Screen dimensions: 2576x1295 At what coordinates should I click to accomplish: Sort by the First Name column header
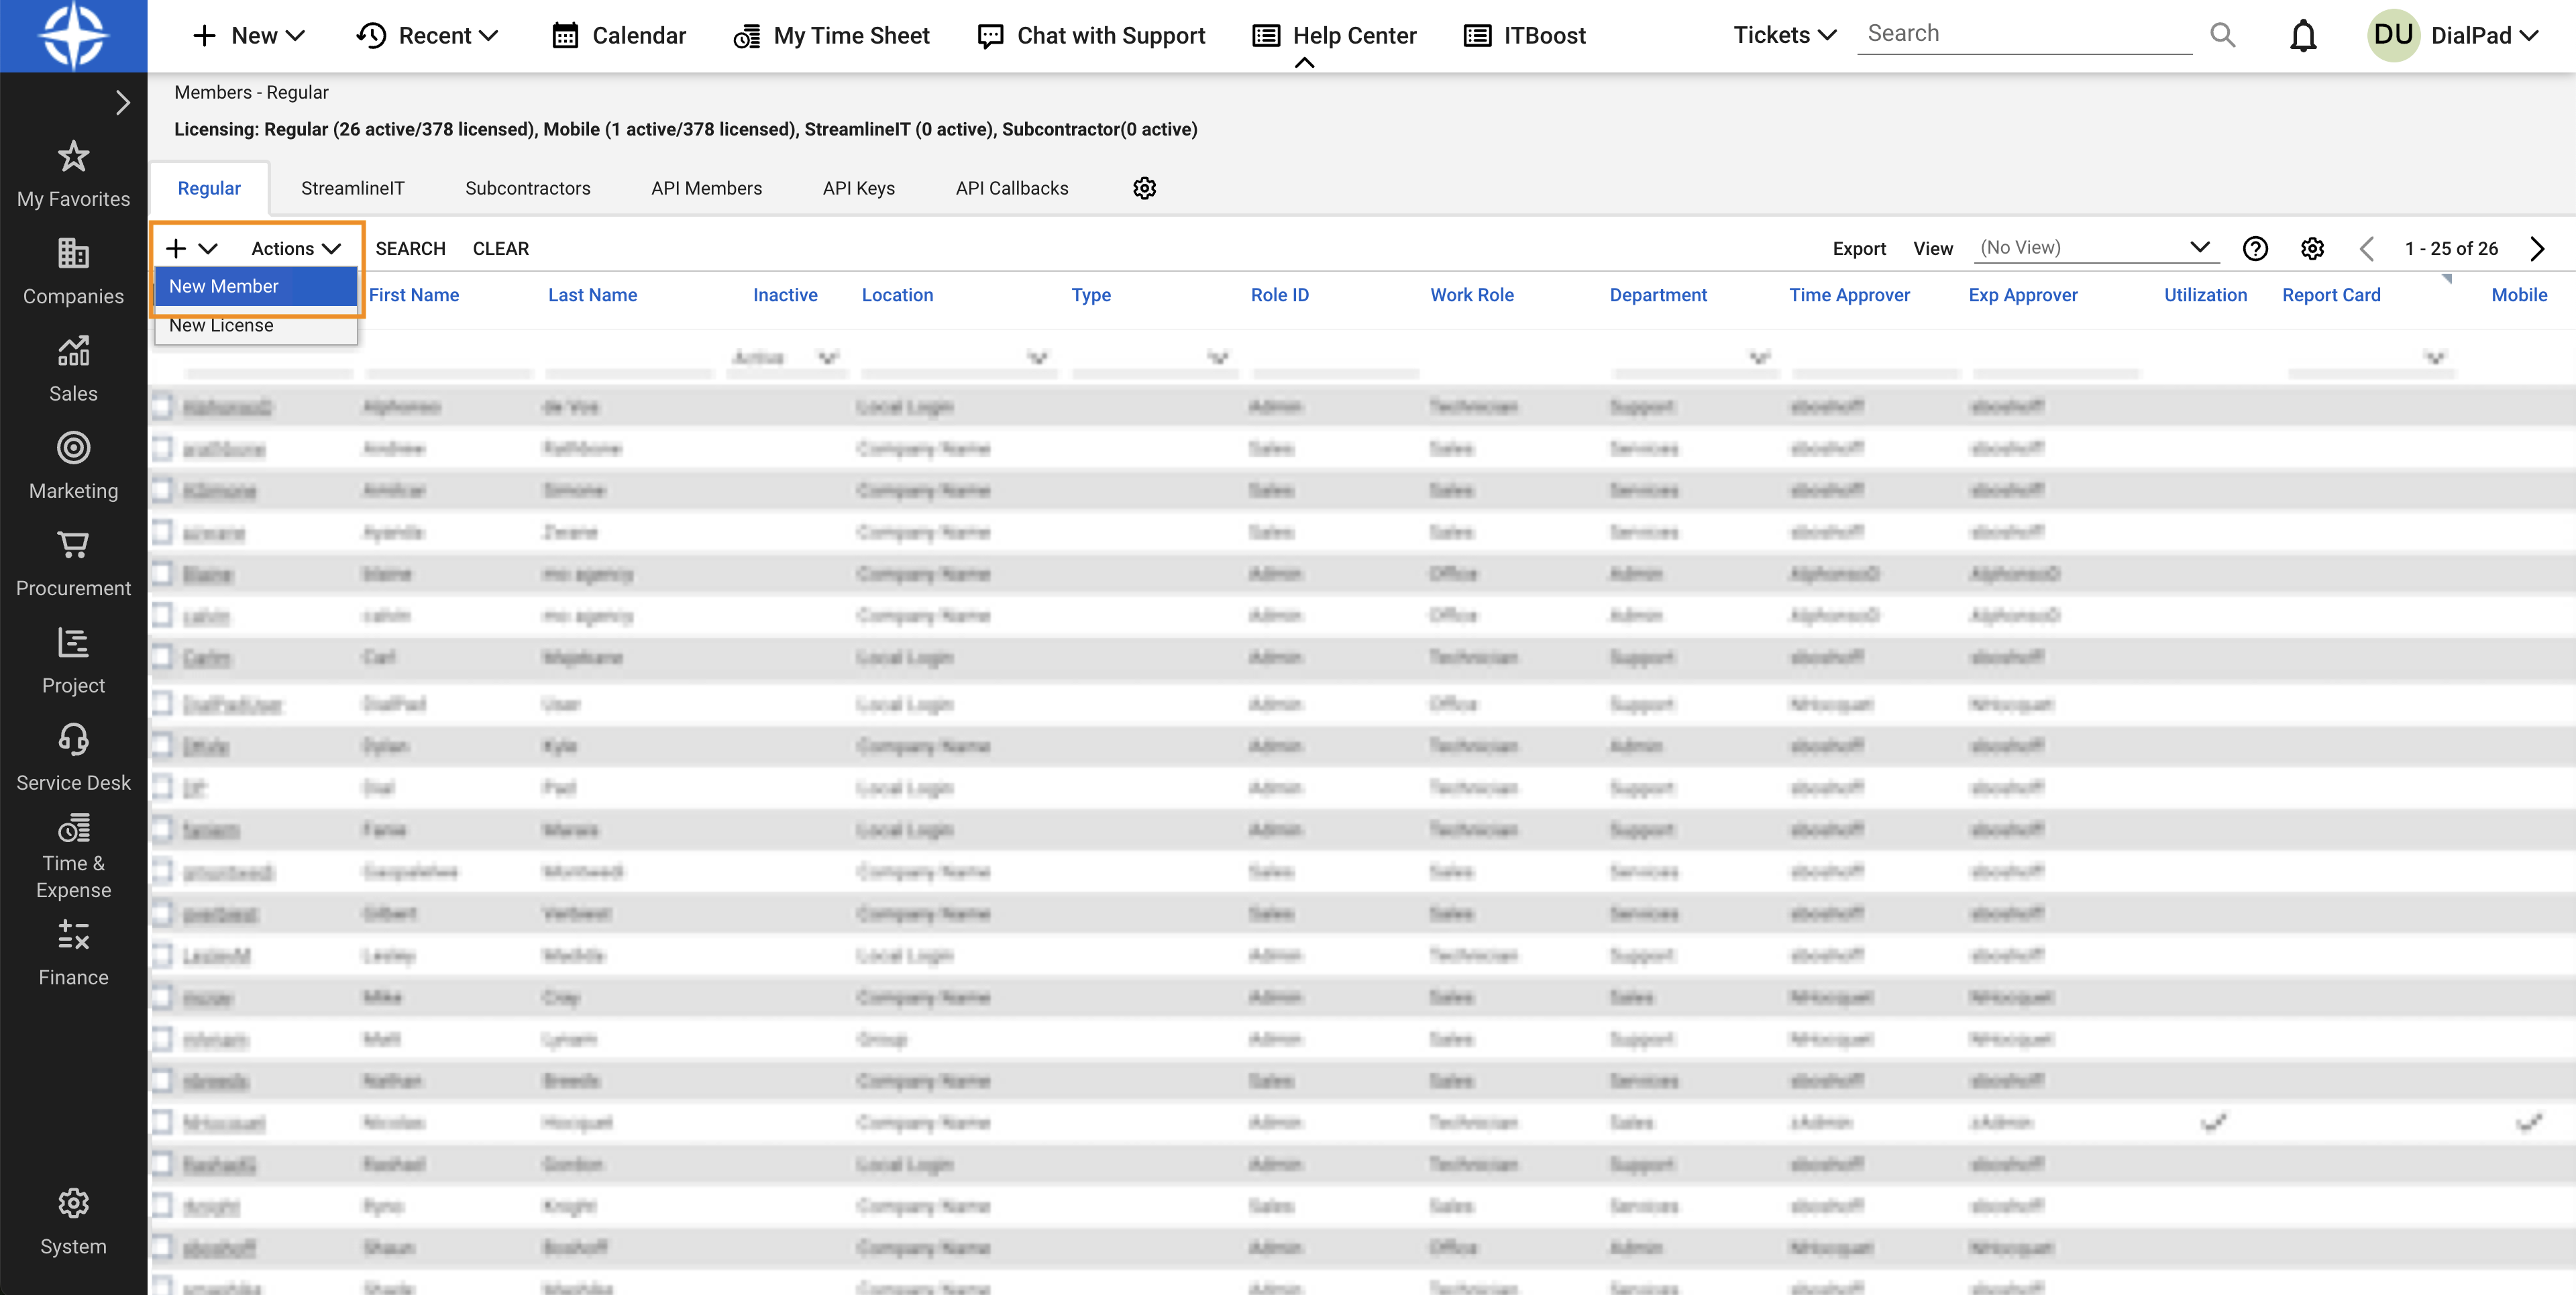coord(414,295)
